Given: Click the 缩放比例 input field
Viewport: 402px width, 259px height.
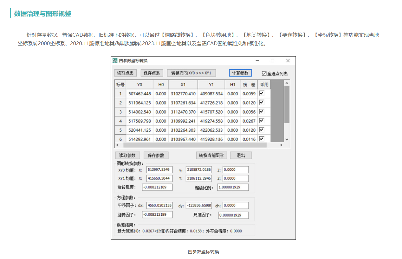Looking at the screenshot, I should (x=233, y=187).
